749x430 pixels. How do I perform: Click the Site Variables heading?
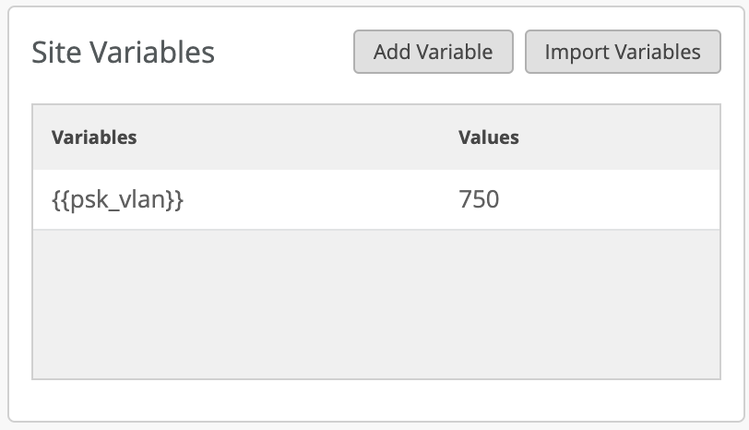point(123,53)
